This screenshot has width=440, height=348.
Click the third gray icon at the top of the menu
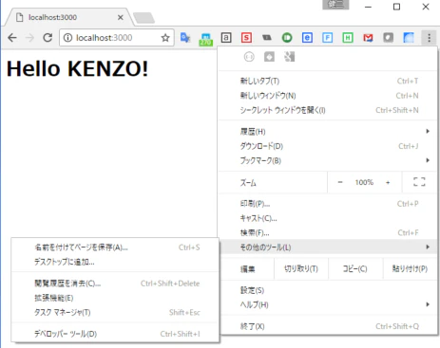(290, 57)
